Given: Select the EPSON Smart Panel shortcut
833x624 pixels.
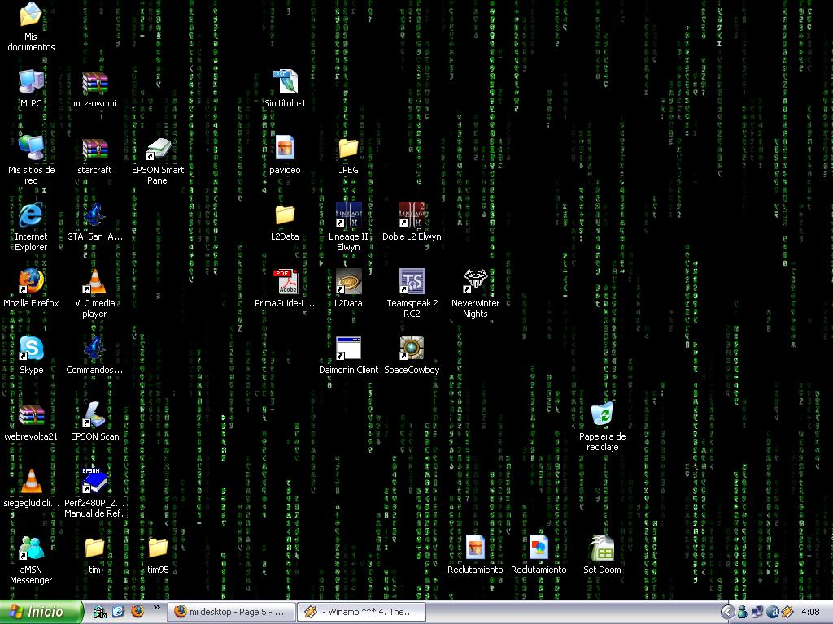Looking at the screenshot, I should click(x=158, y=160).
